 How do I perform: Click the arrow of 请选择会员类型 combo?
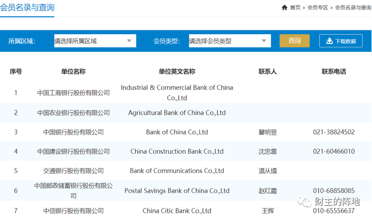pyautogui.click(x=264, y=41)
